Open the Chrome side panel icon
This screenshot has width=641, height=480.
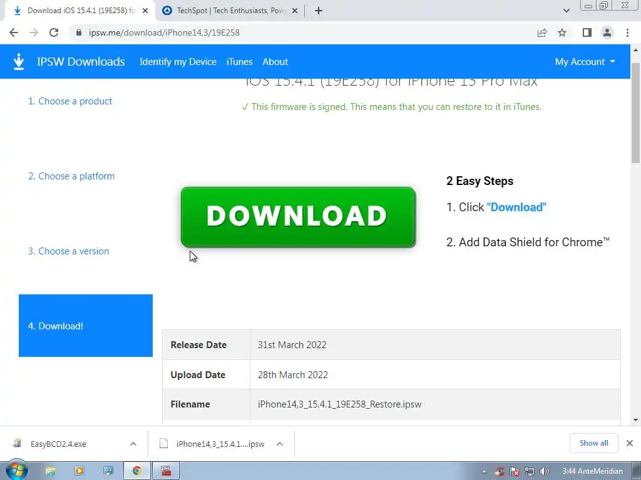click(587, 32)
